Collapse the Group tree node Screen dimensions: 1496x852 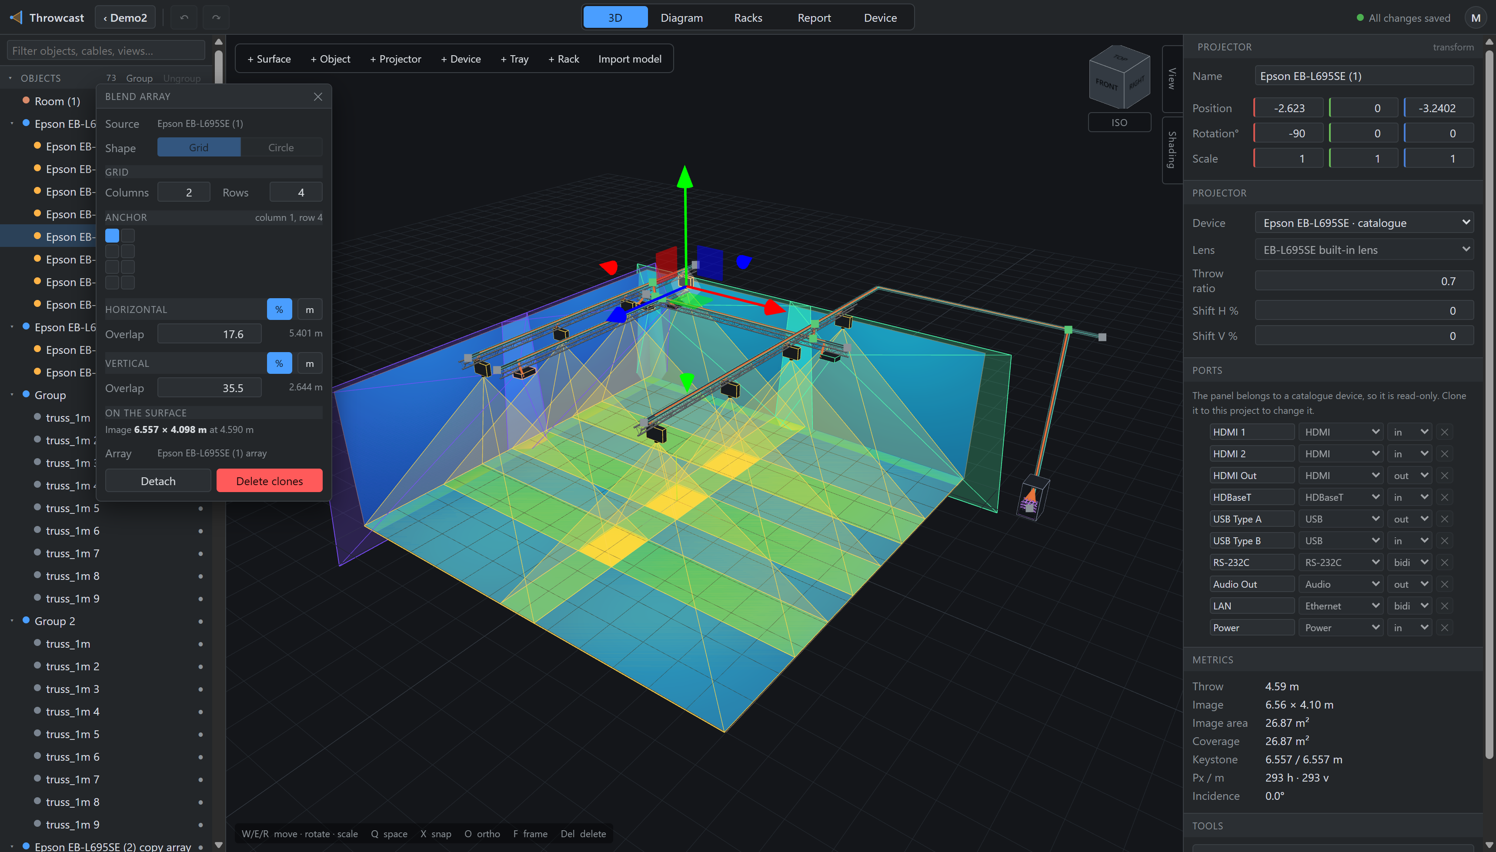coord(12,395)
